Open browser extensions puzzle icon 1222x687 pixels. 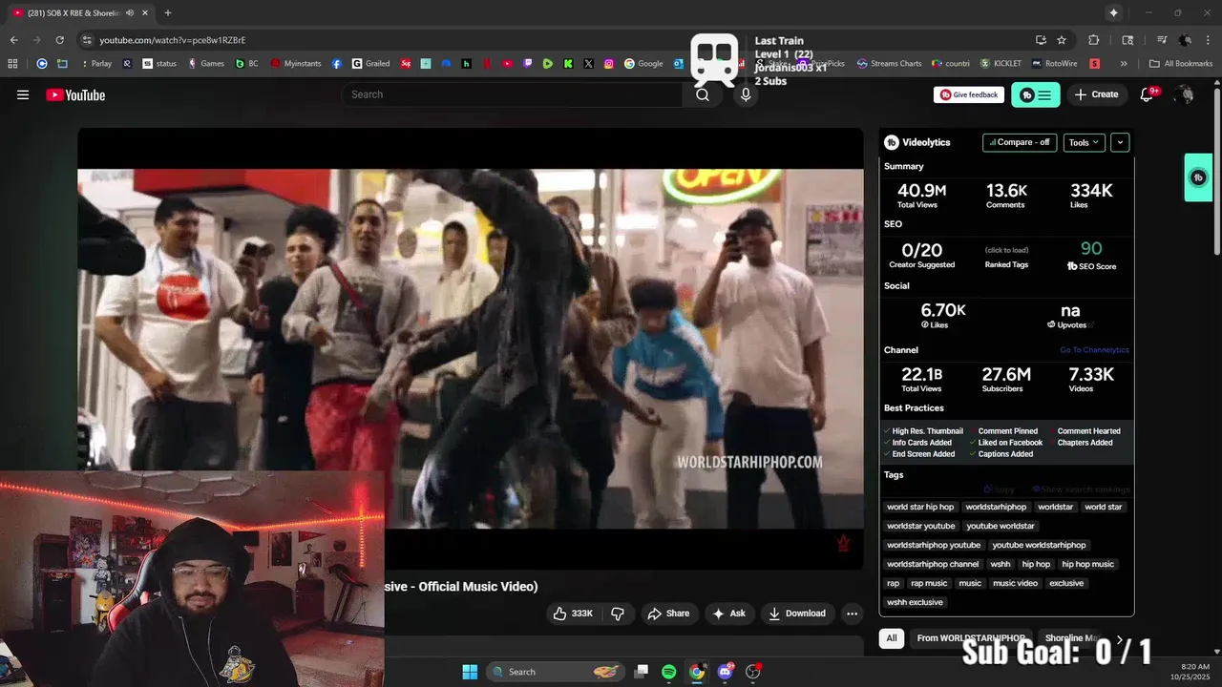[x=1094, y=40]
